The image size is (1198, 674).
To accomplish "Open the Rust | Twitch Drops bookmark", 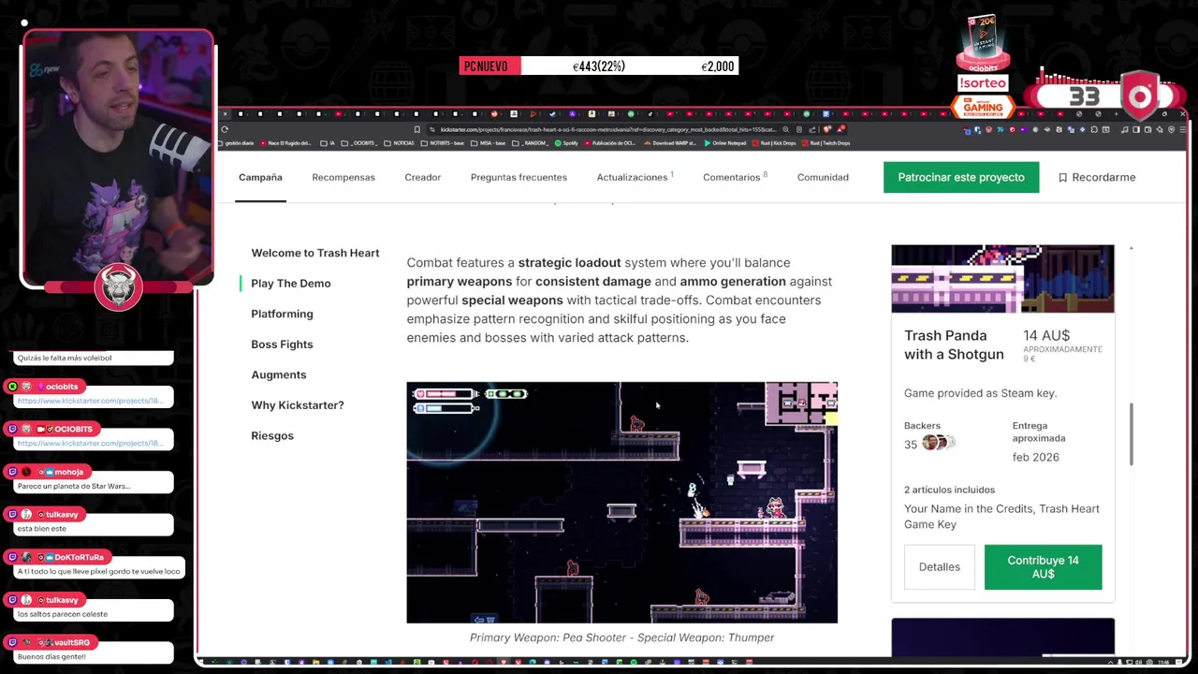I will click(825, 143).
